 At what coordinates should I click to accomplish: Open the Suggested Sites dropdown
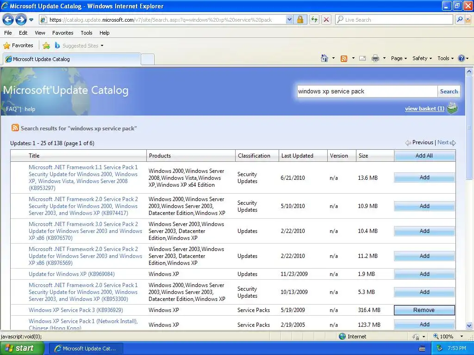79,46
